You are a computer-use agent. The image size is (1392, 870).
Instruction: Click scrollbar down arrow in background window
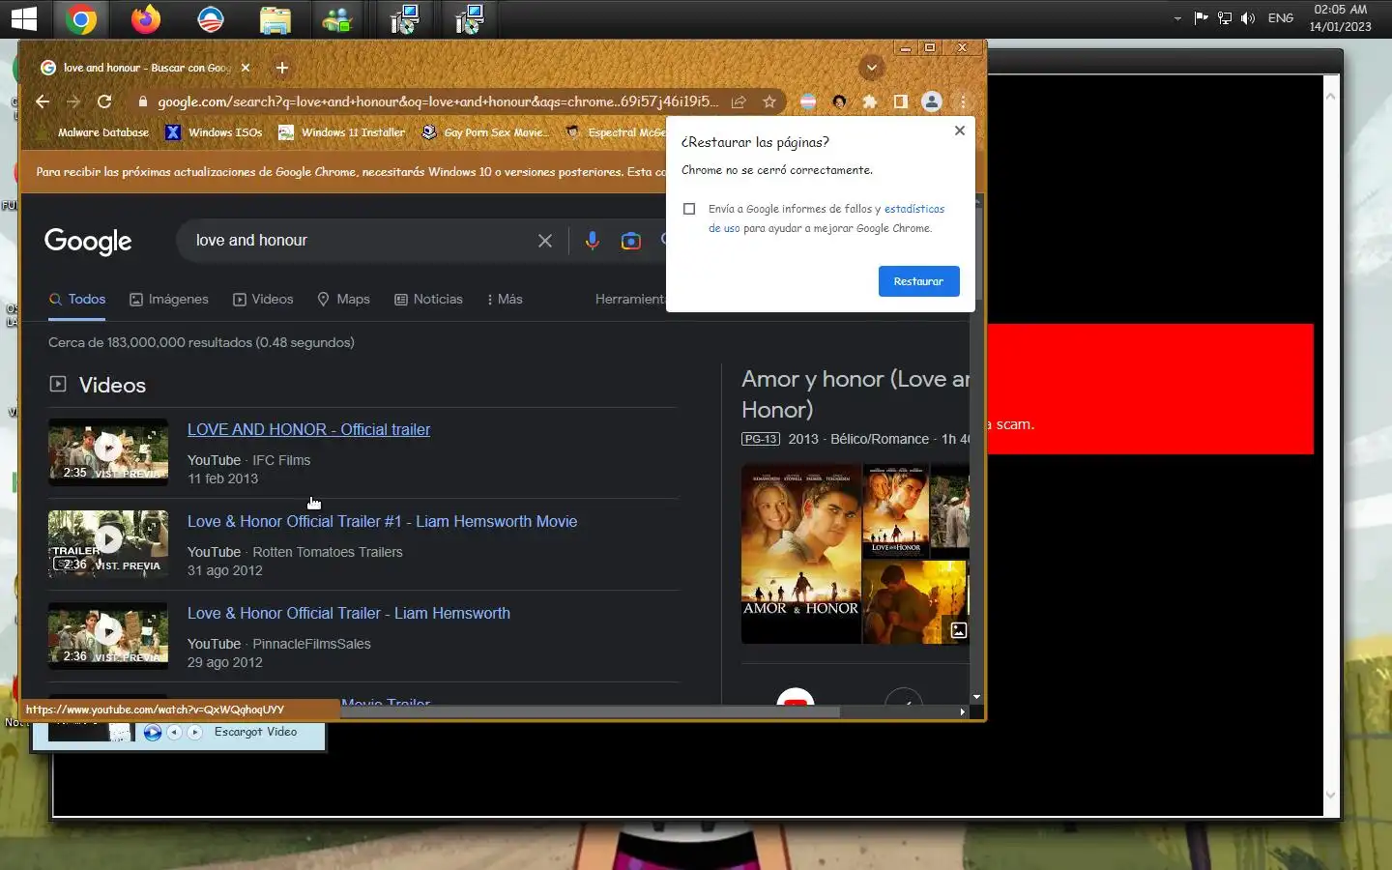[1331, 796]
